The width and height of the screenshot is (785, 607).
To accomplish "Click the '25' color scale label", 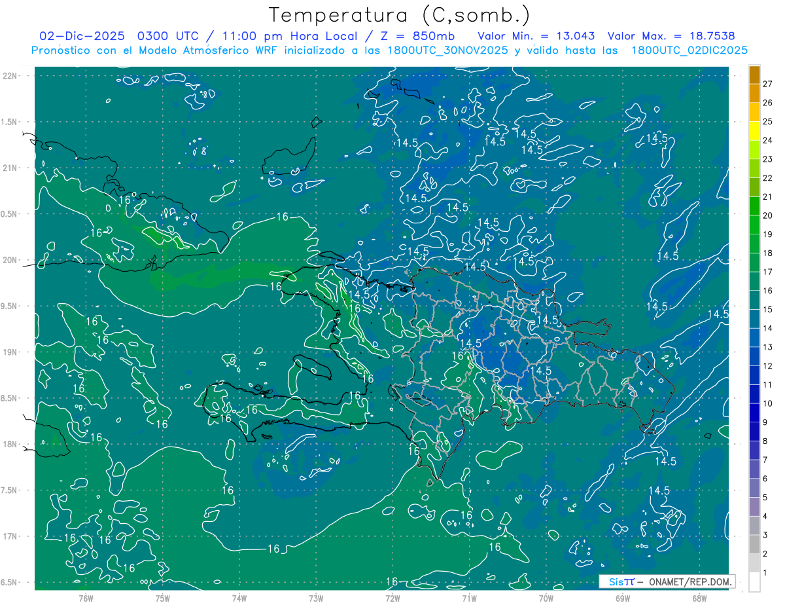I will (x=767, y=122).
